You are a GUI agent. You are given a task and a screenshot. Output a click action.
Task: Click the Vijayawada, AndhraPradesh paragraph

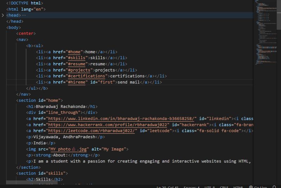[64, 137]
